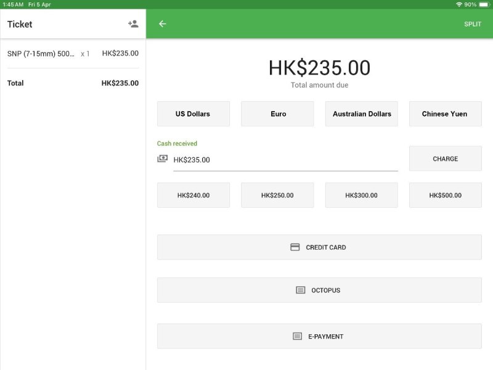Image resolution: width=493 pixels, height=370 pixels.
Task: Click the cash banknote icon
Action: pos(162,159)
